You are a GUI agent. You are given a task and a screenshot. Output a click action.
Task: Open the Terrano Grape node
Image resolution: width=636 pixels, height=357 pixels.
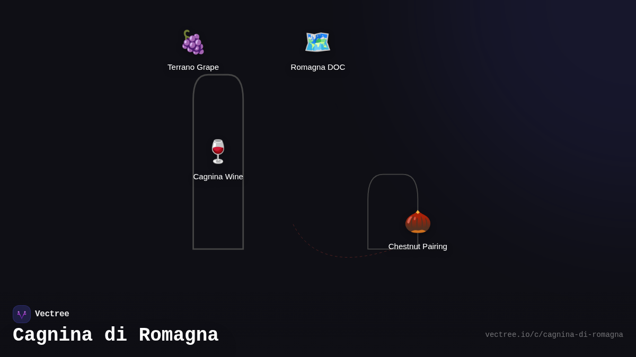click(x=193, y=50)
